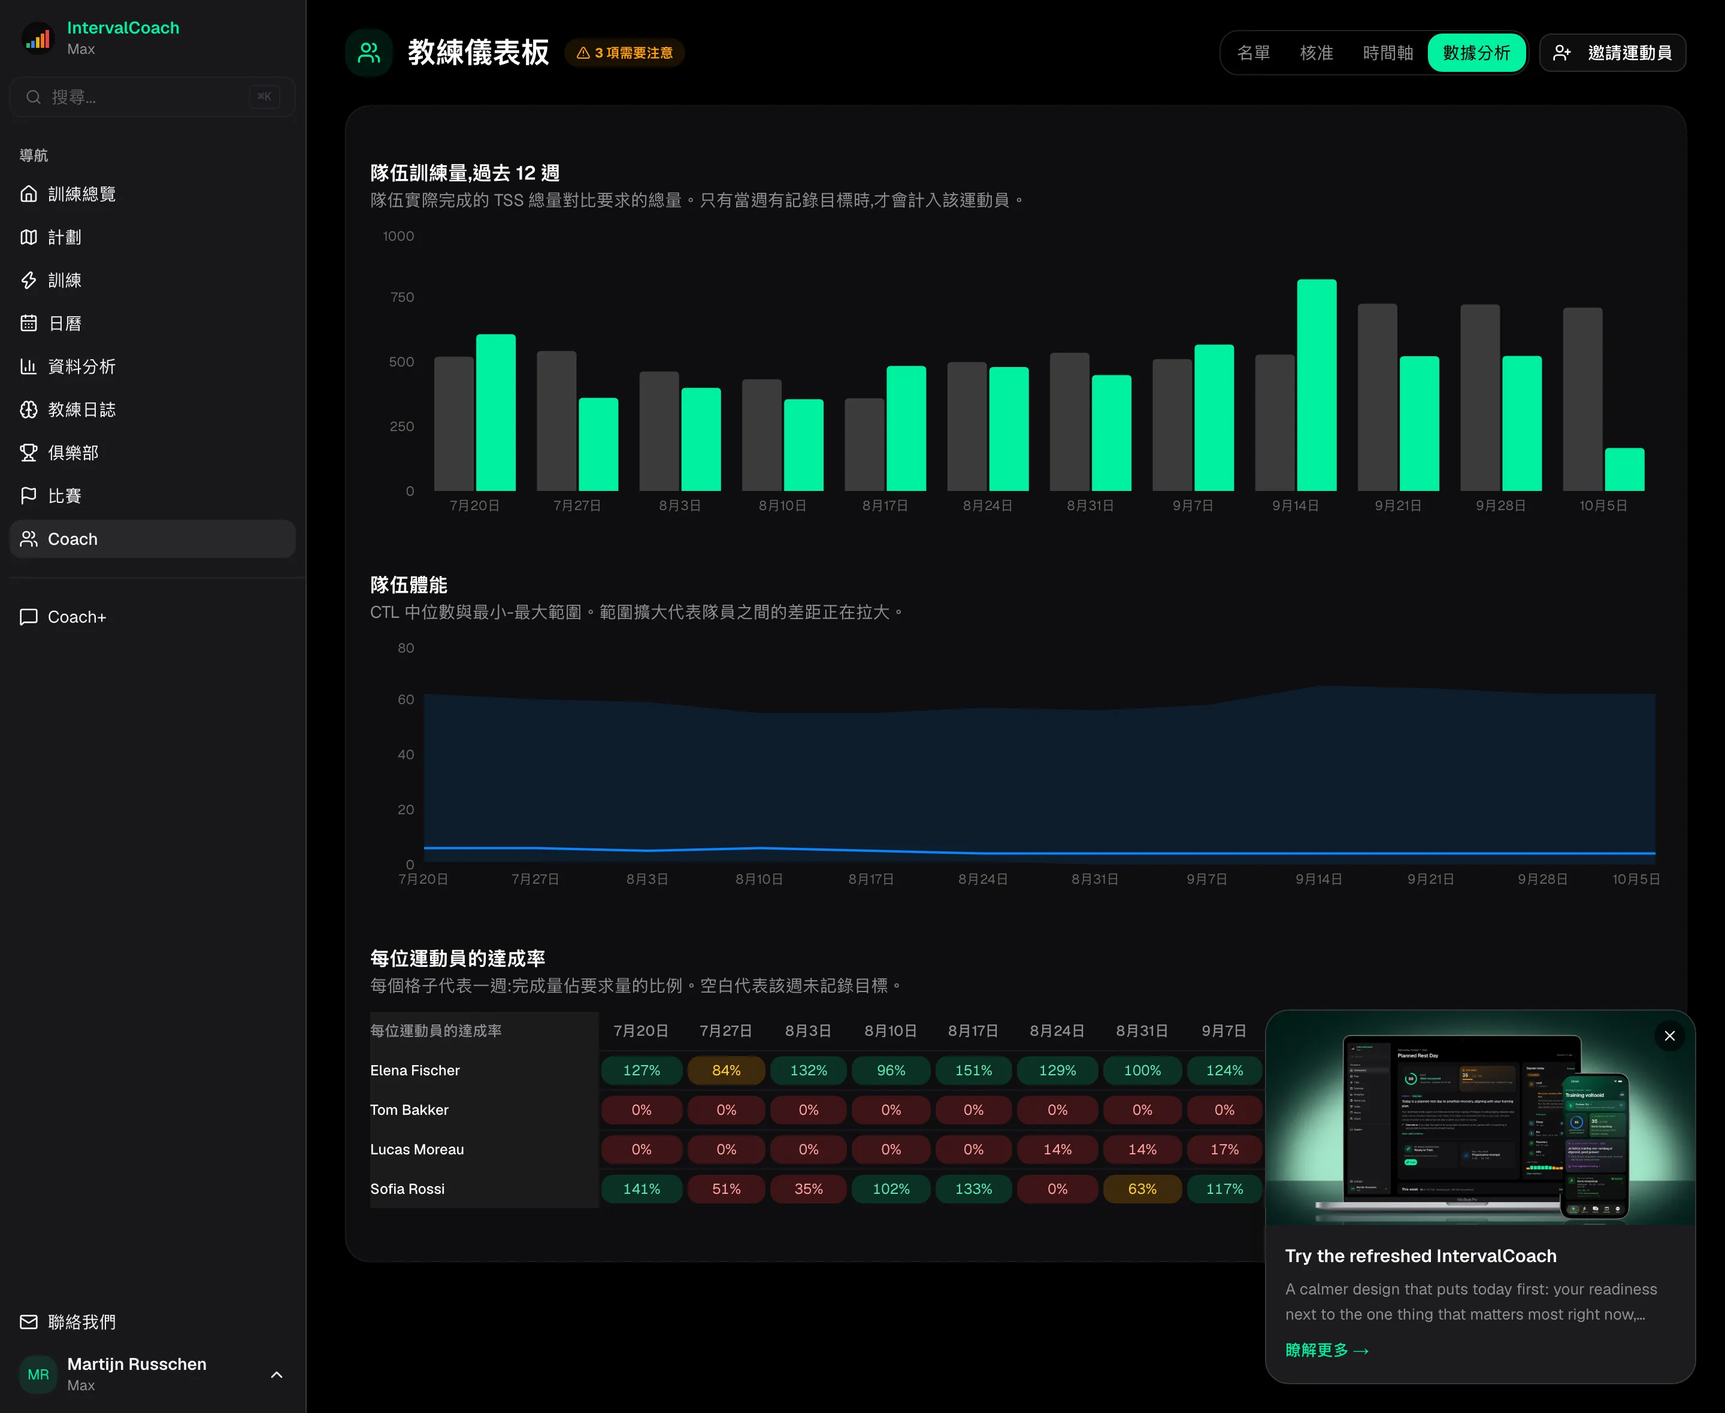Click Lucas Moreau's 17% cell
Viewport: 1725px width, 1413px height.
[1224, 1150]
